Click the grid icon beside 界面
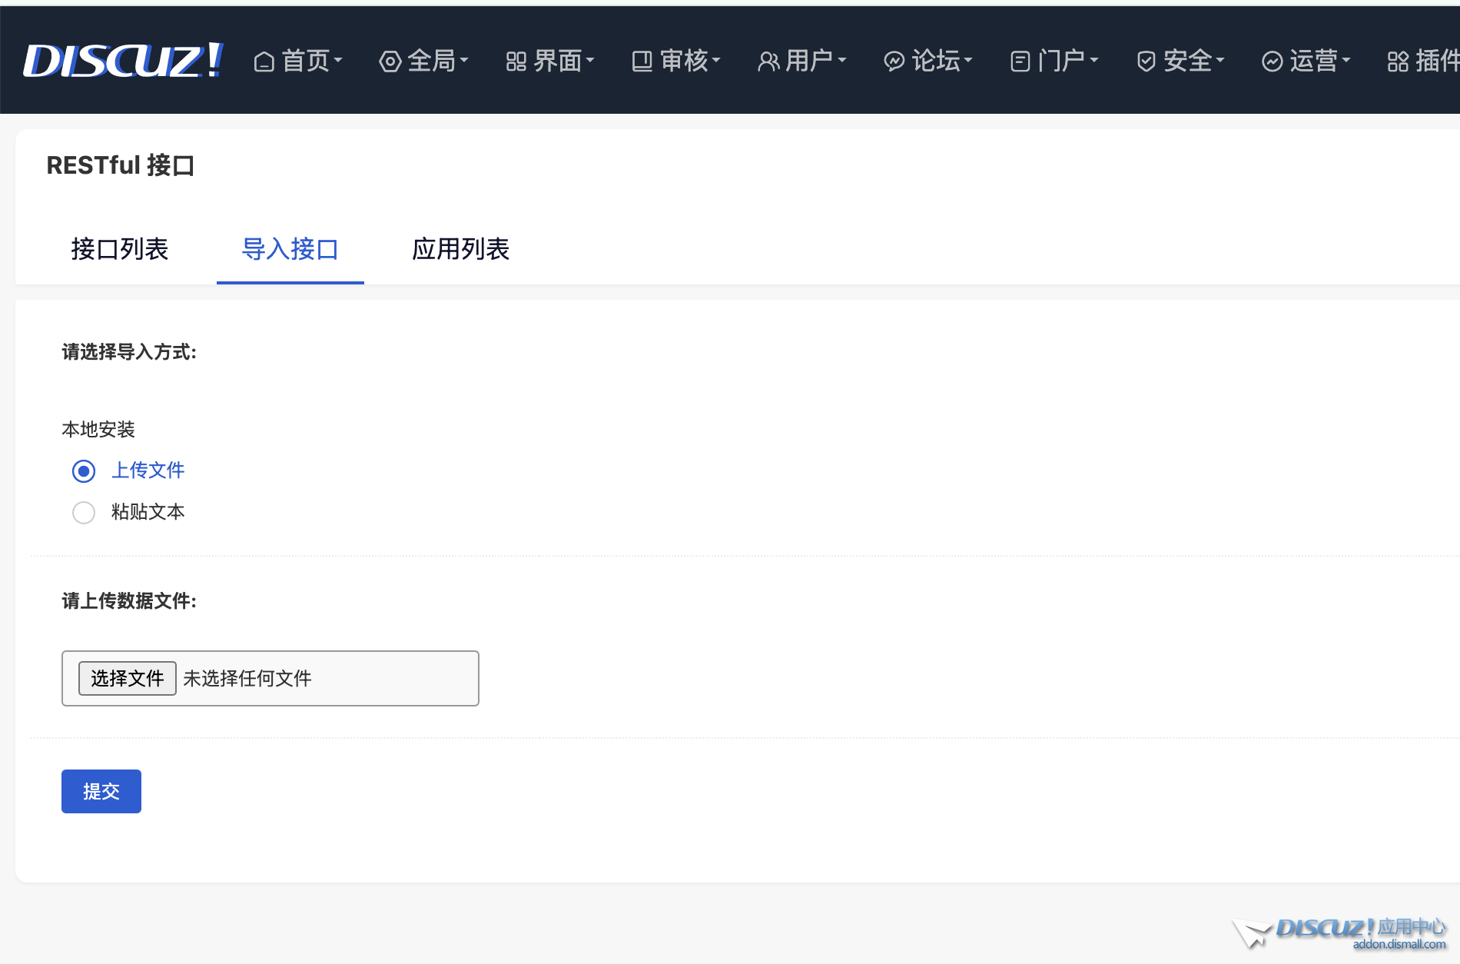This screenshot has height=964, width=1460. 516,61
